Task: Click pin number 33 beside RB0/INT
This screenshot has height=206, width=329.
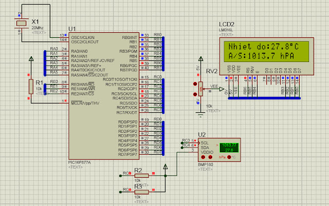Action: click(x=147, y=35)
